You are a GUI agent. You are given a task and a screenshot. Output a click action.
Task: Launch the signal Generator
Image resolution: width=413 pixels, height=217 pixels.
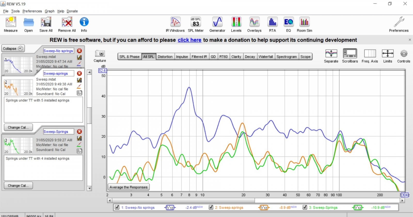(x=217, y=25)
